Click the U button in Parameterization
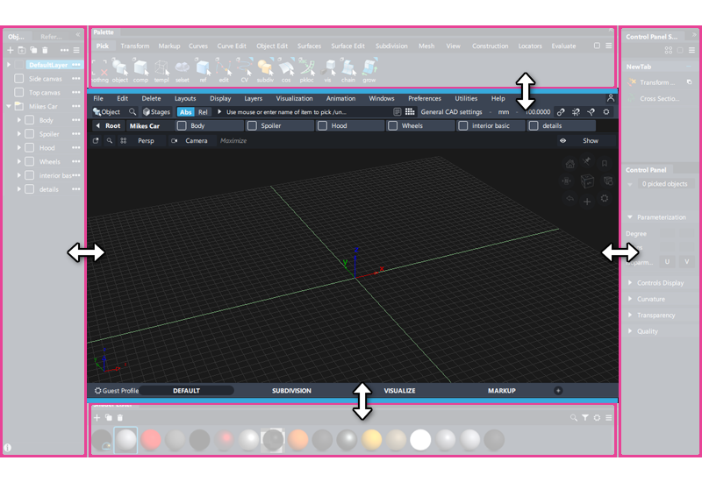 click(667, 261)
